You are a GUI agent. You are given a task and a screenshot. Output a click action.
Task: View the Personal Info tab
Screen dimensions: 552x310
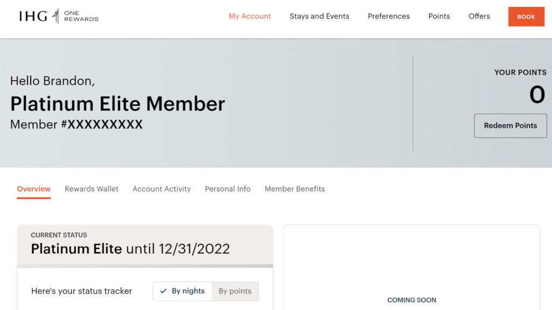tap(227, 189)
